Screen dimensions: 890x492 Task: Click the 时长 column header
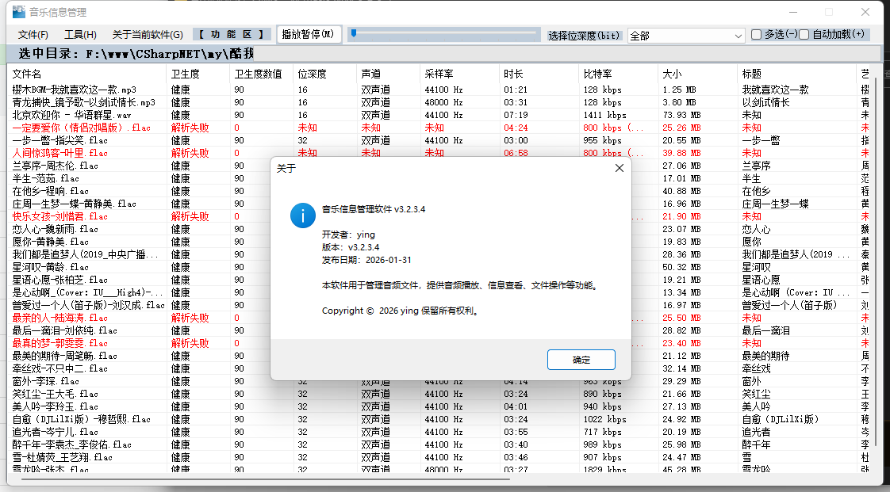click(539, 74)
